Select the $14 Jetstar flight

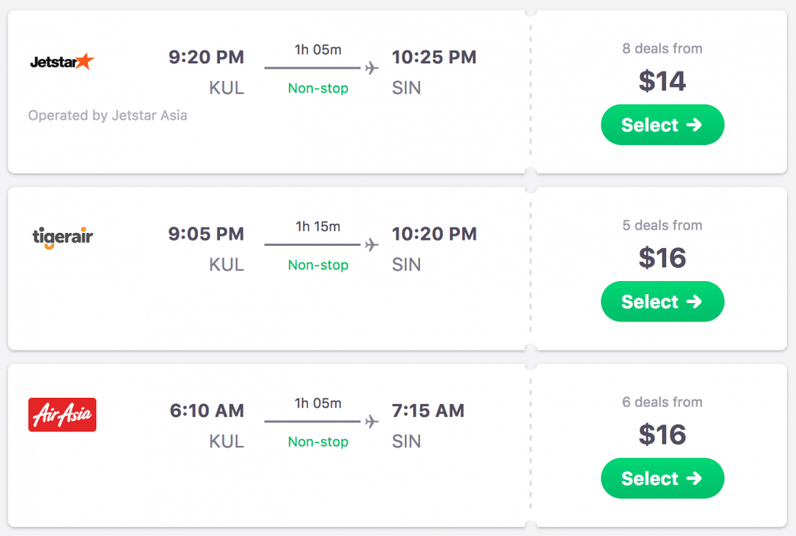(662, 125)
